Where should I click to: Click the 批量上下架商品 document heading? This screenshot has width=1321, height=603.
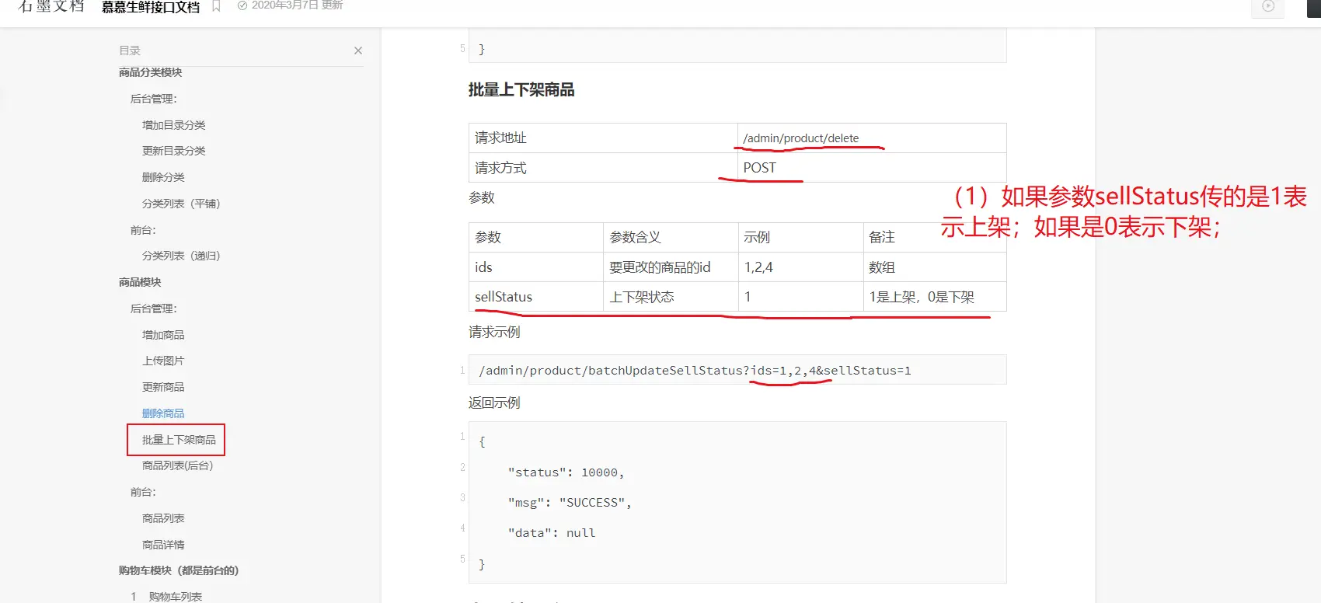tap(521, 90)
